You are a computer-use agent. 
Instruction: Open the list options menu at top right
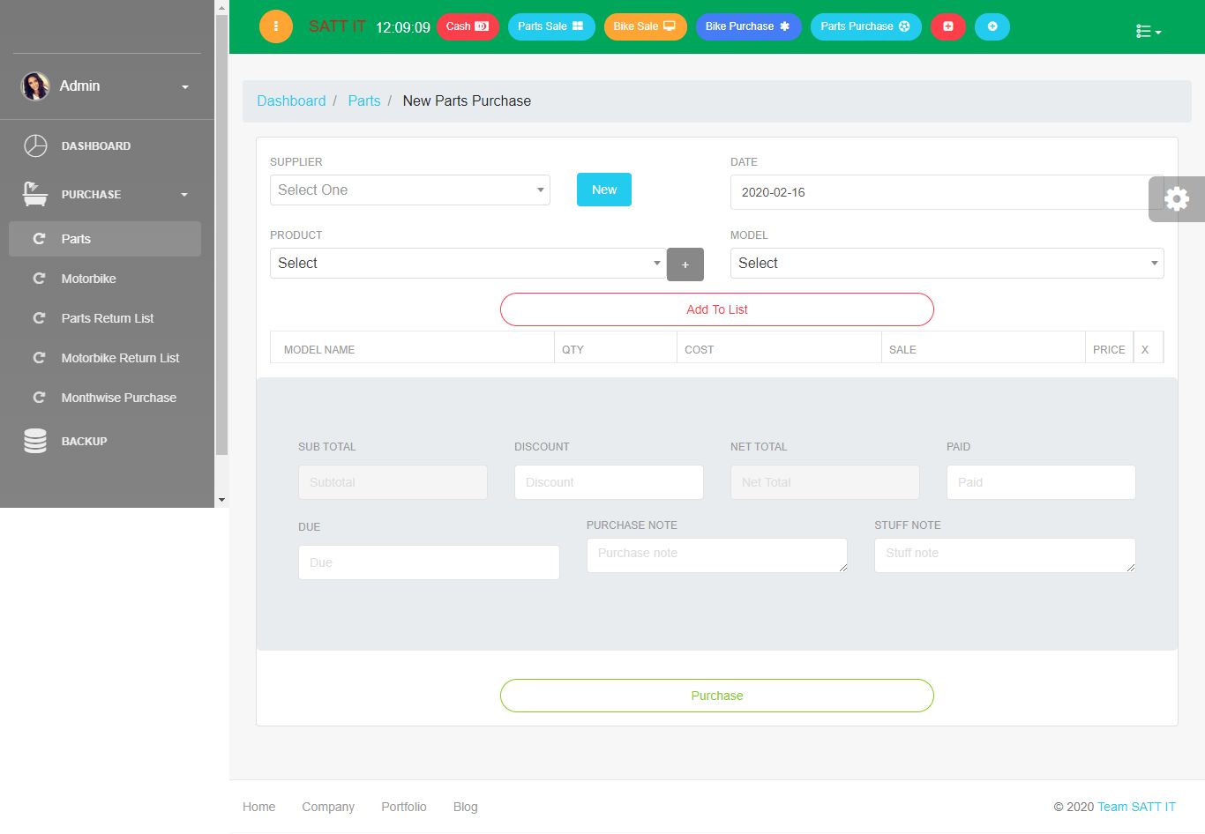point(1149,32)
